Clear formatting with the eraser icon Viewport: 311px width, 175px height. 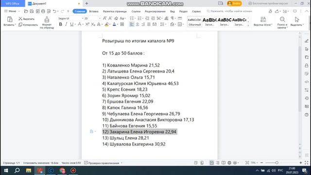tap(116, 18)
